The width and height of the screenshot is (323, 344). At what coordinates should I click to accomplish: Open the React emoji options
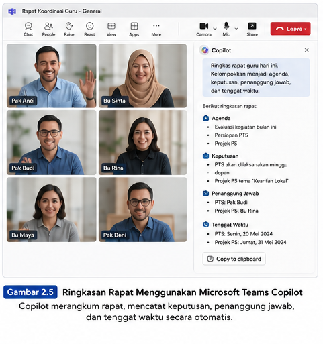pyautogui.click(x=89, y=30)
